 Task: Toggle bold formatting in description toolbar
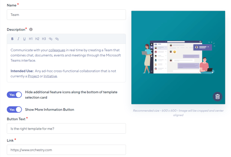[12, 39]
